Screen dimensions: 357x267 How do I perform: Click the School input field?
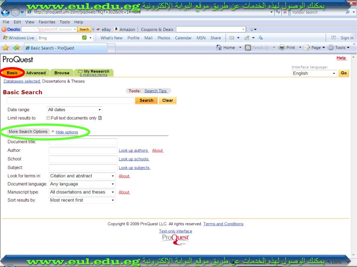pos(83,159)
